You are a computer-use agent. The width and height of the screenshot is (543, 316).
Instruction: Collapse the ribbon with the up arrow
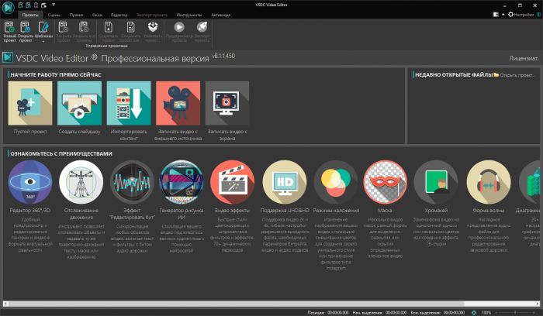coord(503,15)
